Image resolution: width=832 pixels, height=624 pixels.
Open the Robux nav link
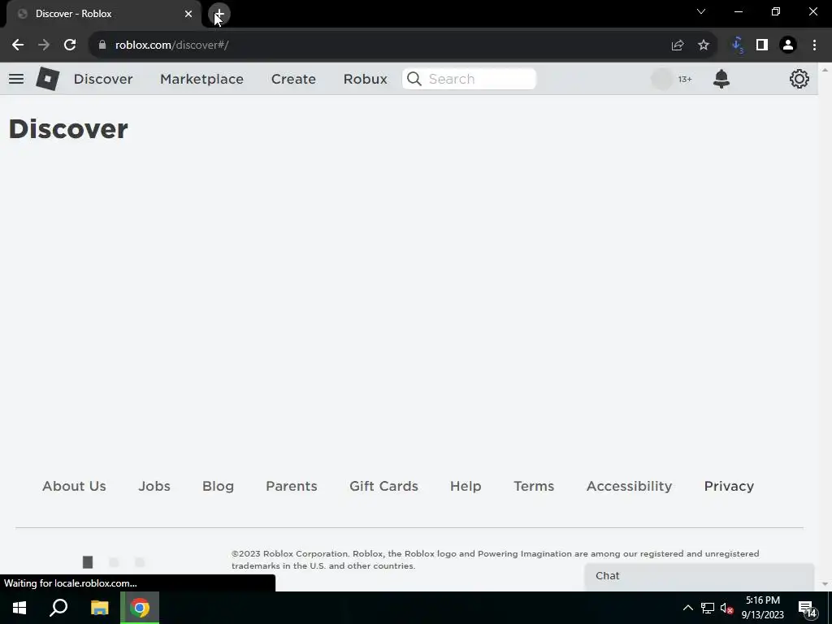click(365, 79)
